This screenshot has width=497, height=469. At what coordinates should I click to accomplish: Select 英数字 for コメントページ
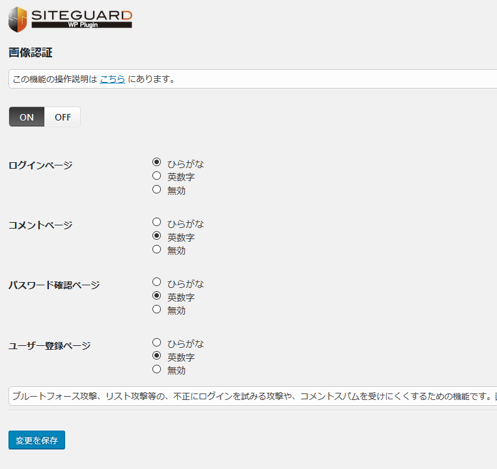(x=156, y=236)
